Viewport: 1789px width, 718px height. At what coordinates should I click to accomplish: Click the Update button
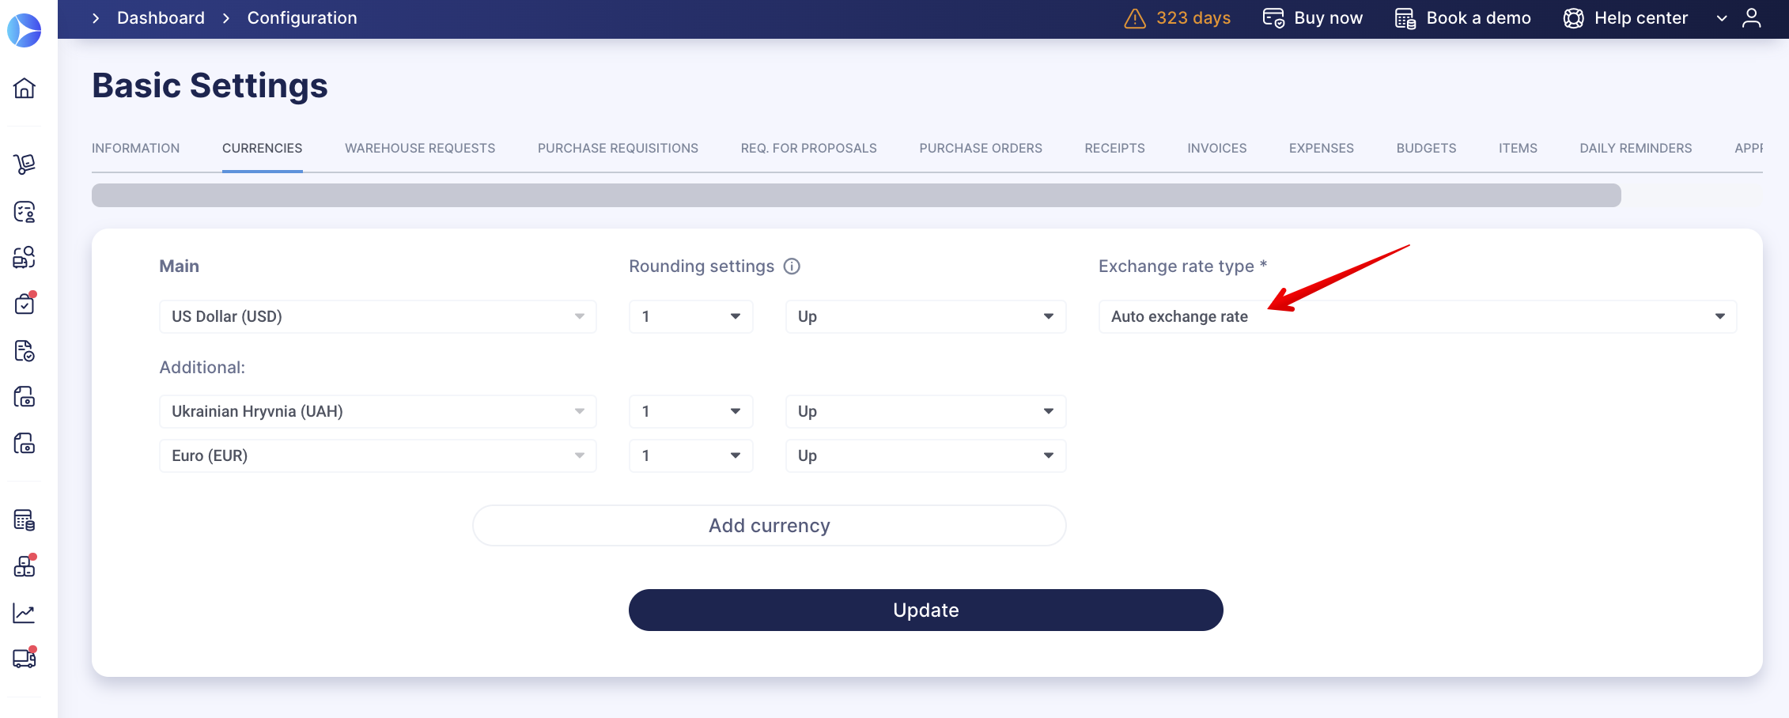(x=926, y=610)
